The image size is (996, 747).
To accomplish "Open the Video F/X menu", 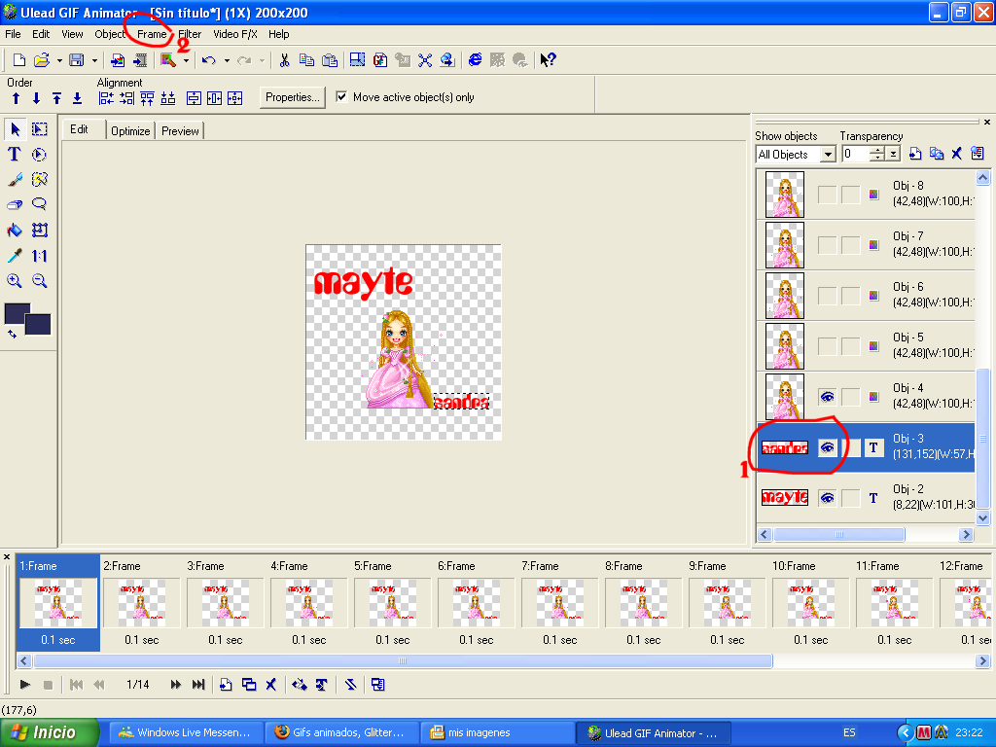I will 235,34.
